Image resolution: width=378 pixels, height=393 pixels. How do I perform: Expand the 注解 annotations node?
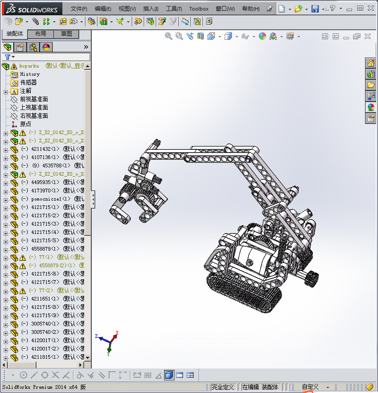coord(6,92)
